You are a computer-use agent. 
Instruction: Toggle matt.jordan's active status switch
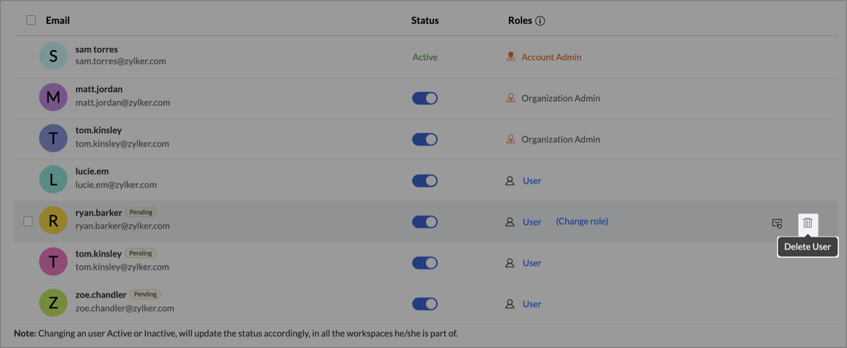[x=425, y=98]
